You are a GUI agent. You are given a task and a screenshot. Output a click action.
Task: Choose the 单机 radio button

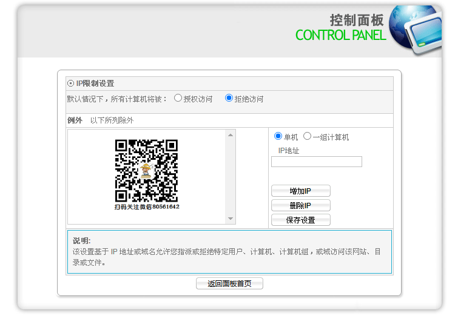(x=278, y=136)
